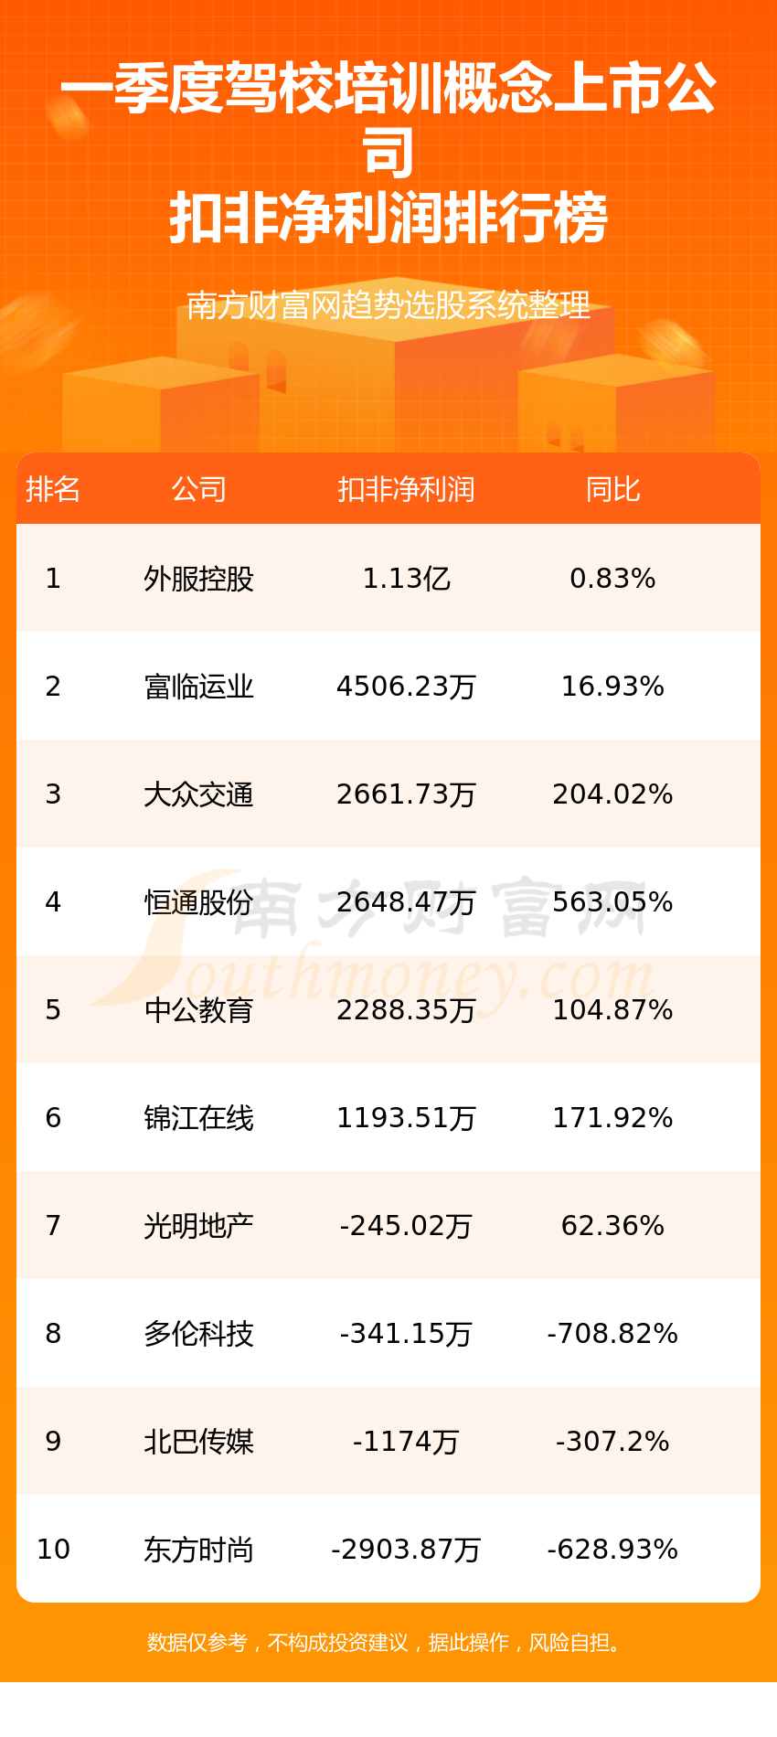Click the 扣非净利润 column header
The image size is (777, 1737).
point(406,490)
